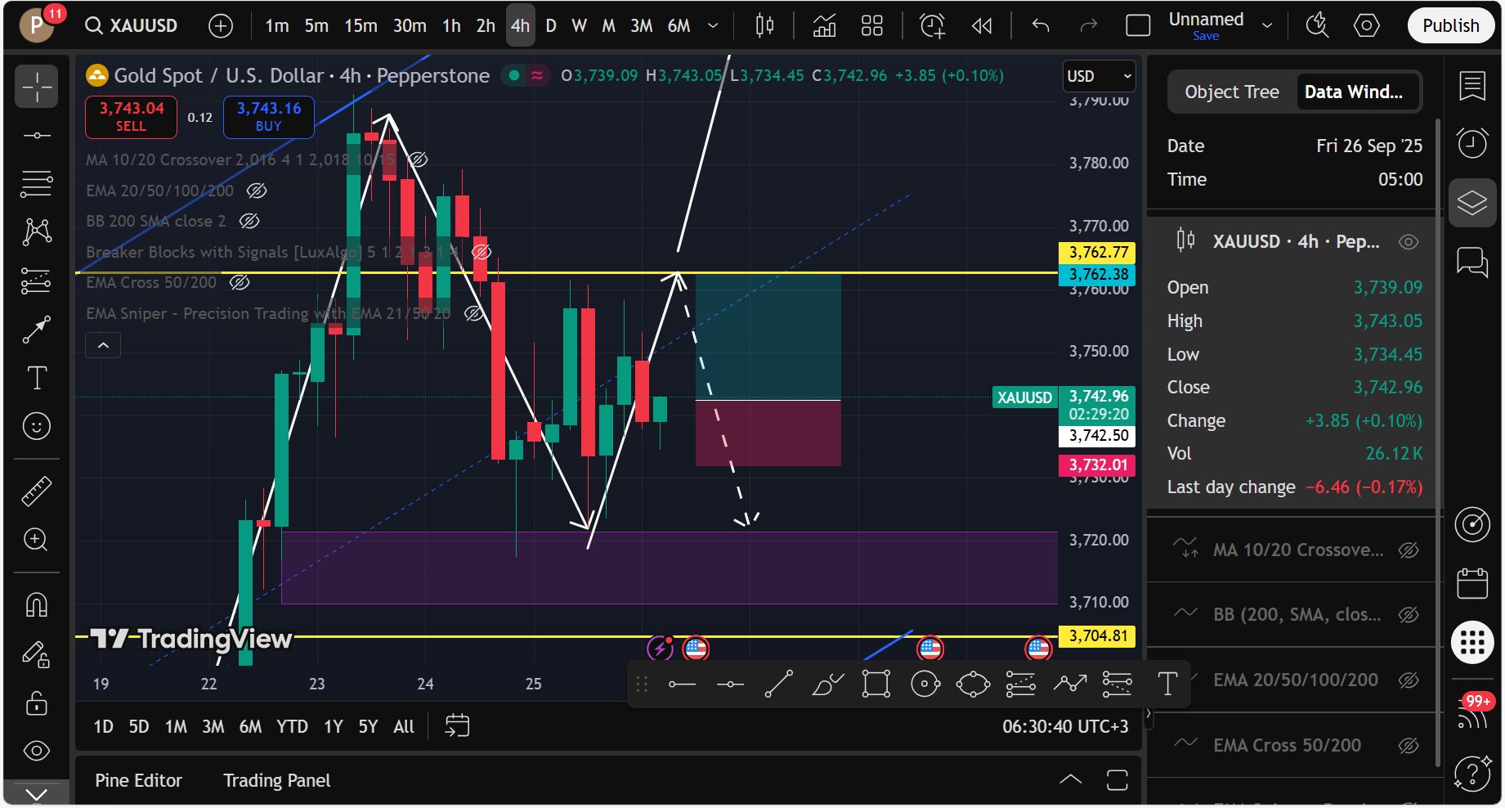1505x808 pixels.
Task: Undo the last chart action
Action: [1040, 26]
